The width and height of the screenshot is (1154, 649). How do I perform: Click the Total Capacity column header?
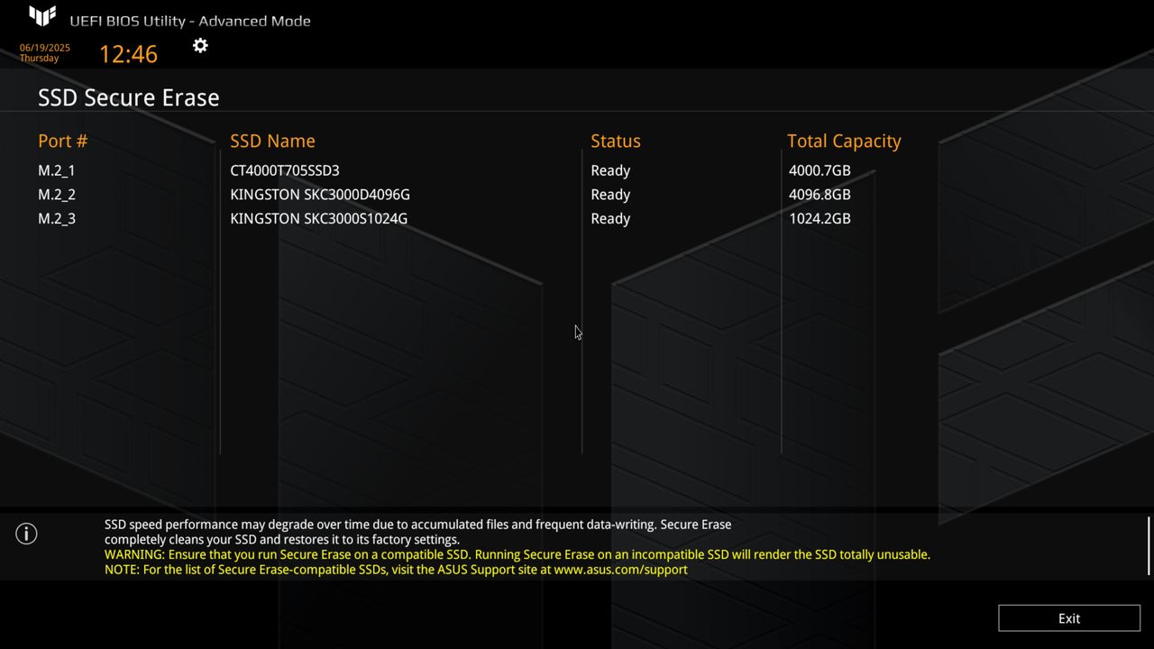pos(844,141)
